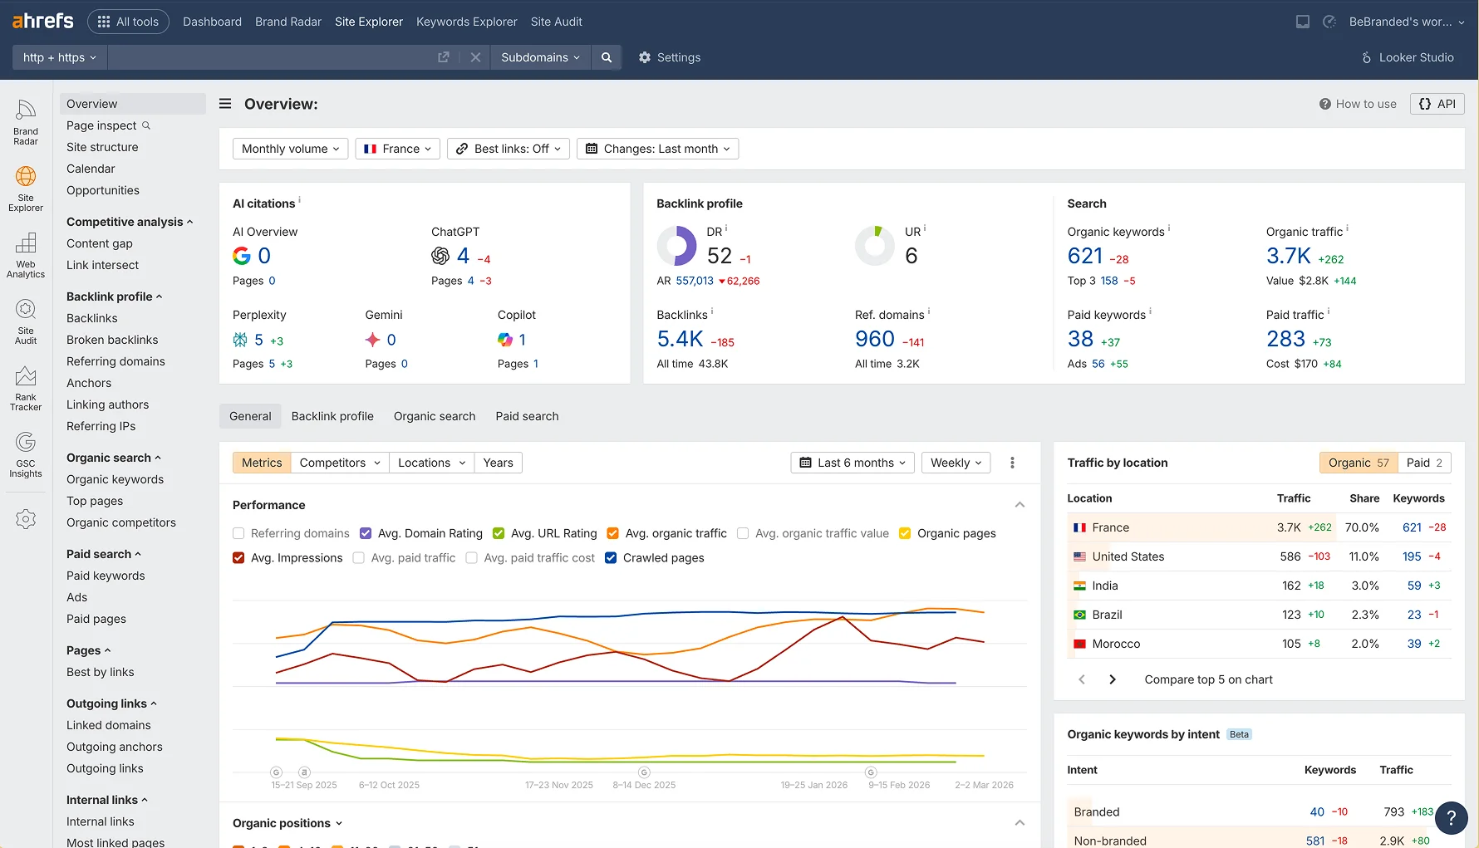The width and height of the screenshot is (1479, 848).
Task: Disable Avg. Domain Rating checkbox
Action: tap(366, 533)
